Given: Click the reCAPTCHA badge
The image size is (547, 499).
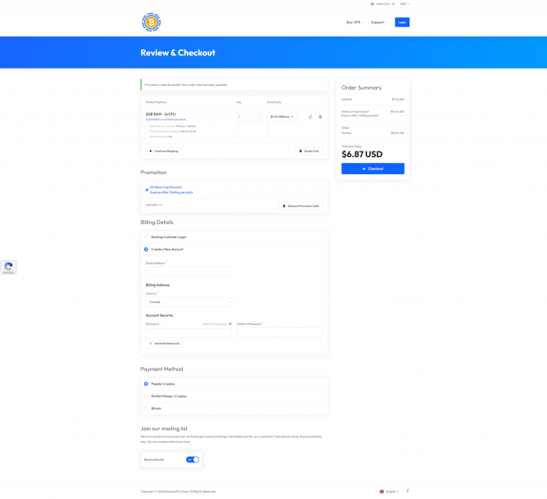Looking at the screenshot, I should 8,267.
